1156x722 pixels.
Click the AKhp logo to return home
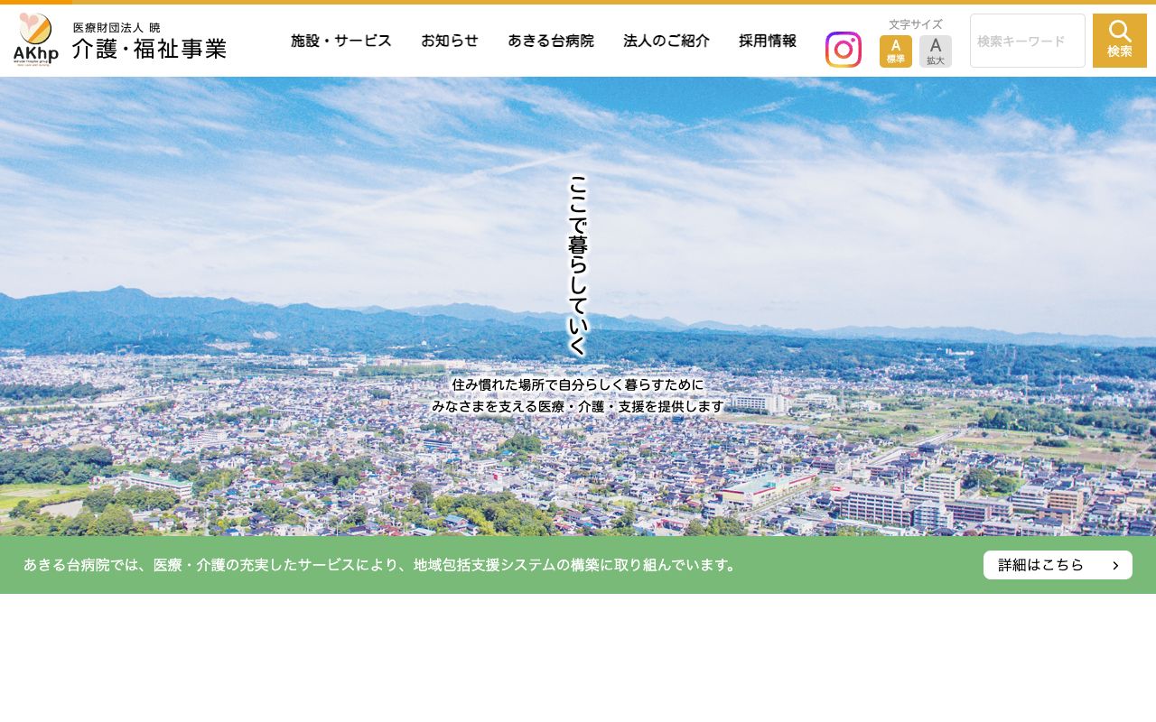click(35, 40)
